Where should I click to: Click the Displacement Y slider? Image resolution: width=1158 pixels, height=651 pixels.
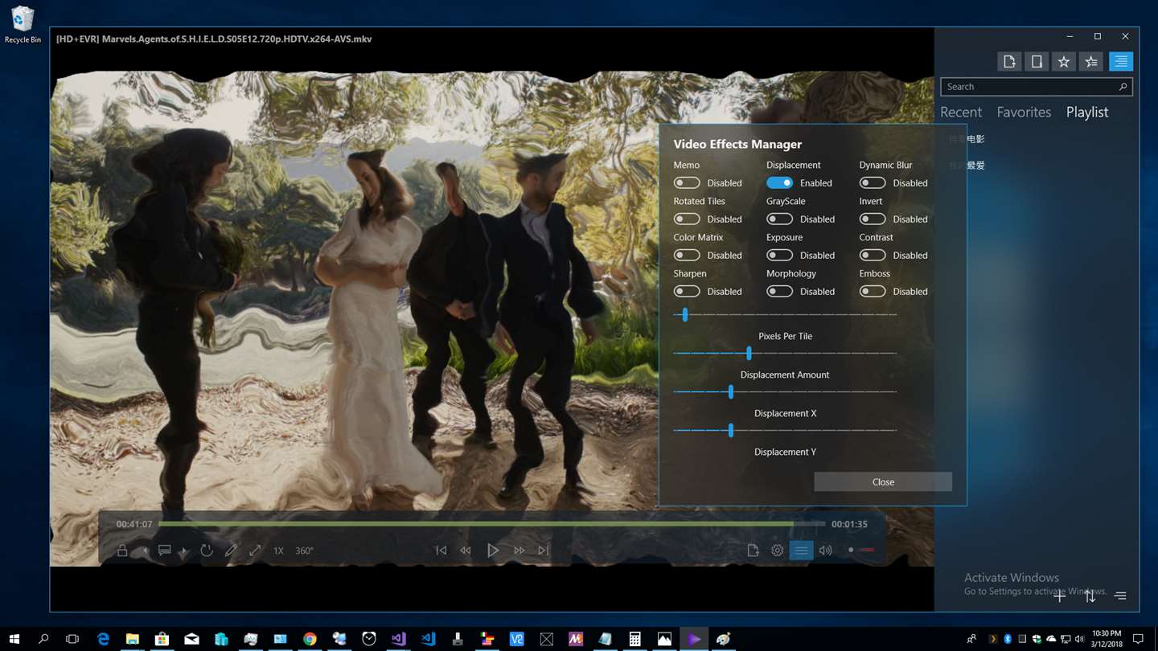click(785, 431)
